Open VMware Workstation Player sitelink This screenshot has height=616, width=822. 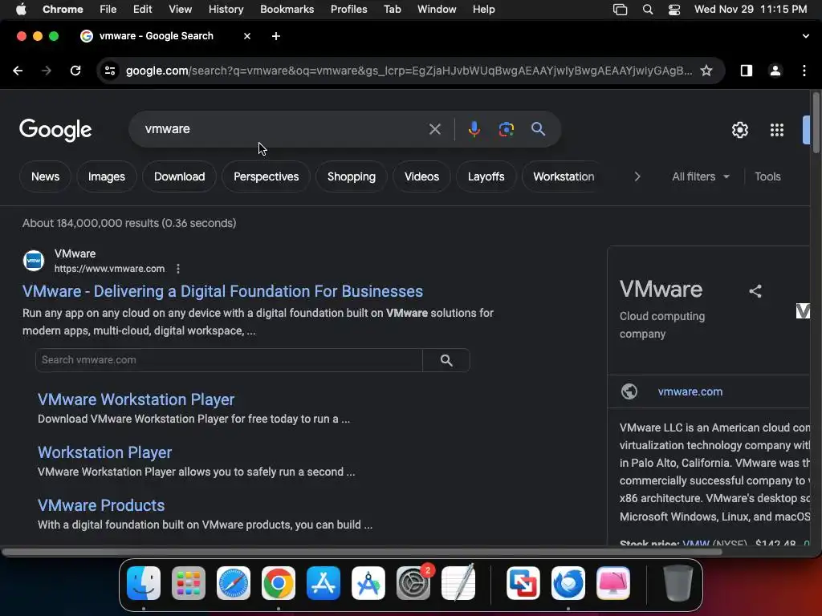click(136, 399)
